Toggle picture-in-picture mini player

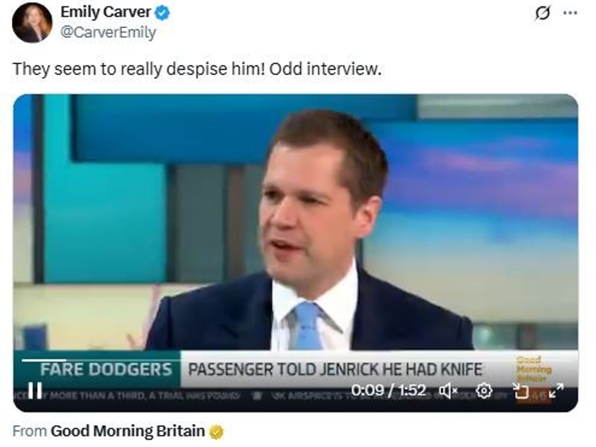point(520,391)
